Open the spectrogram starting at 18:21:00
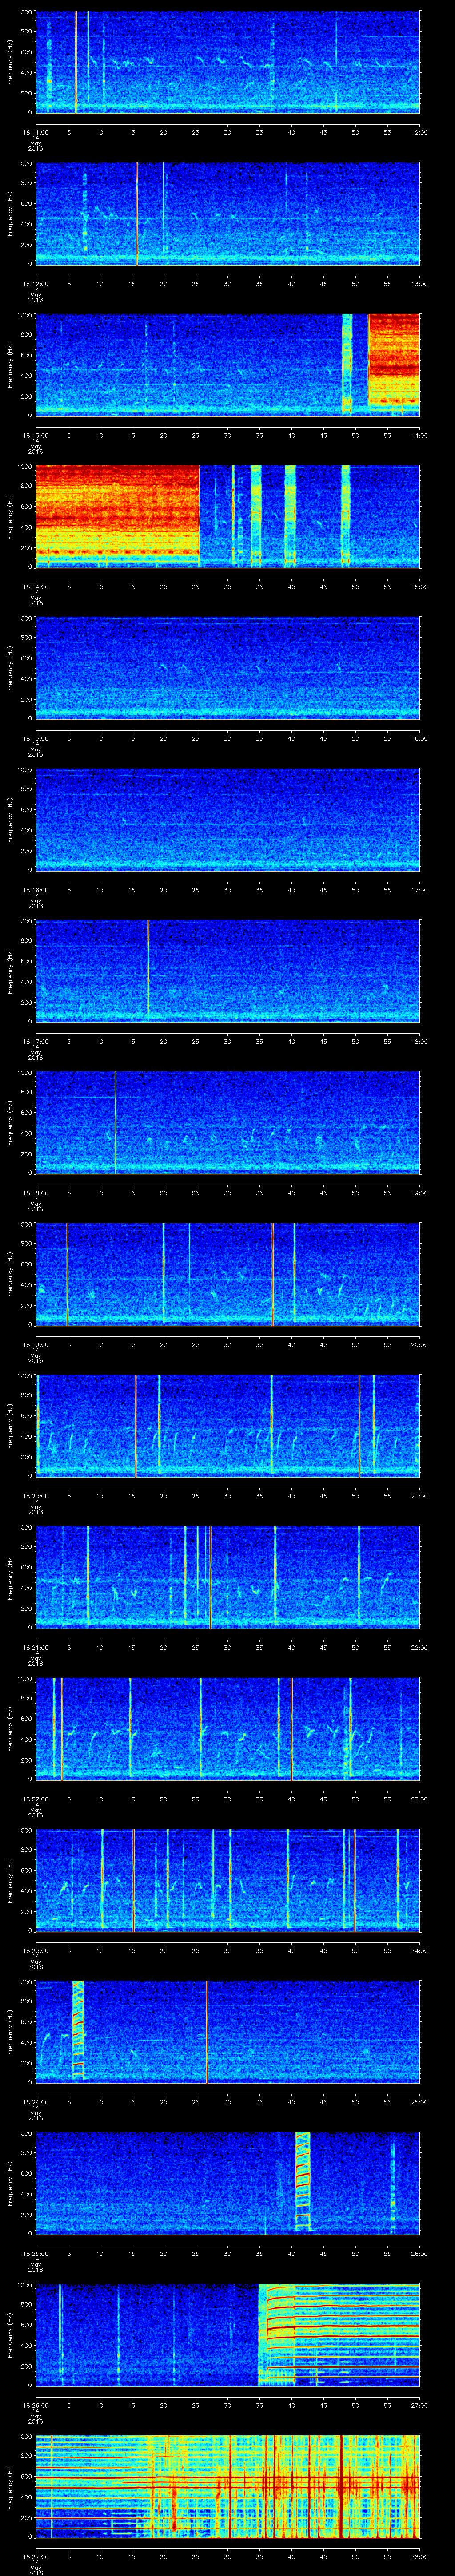This screenshot has width=455, height=2576. click(227, 1577)
